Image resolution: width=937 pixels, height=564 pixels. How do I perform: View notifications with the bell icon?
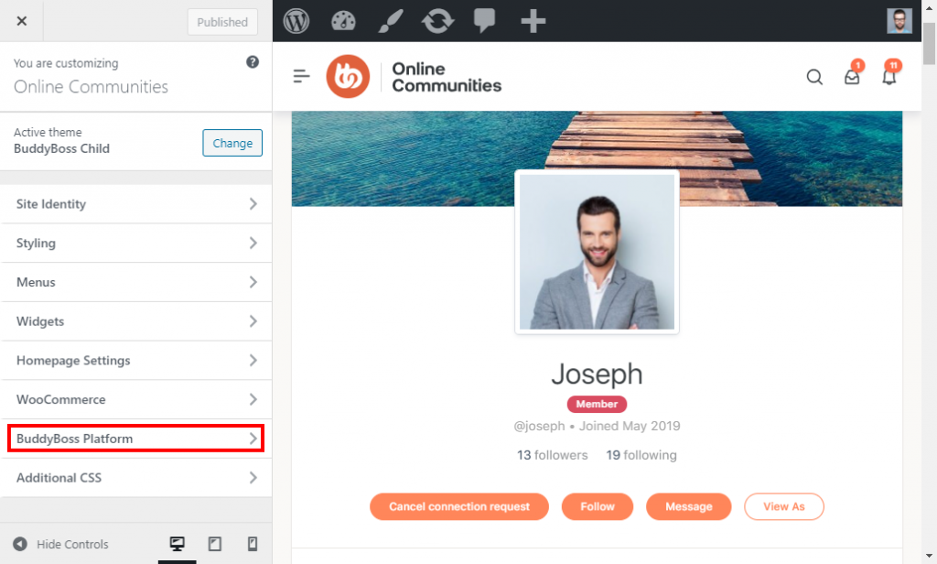(x=889, y=79)
